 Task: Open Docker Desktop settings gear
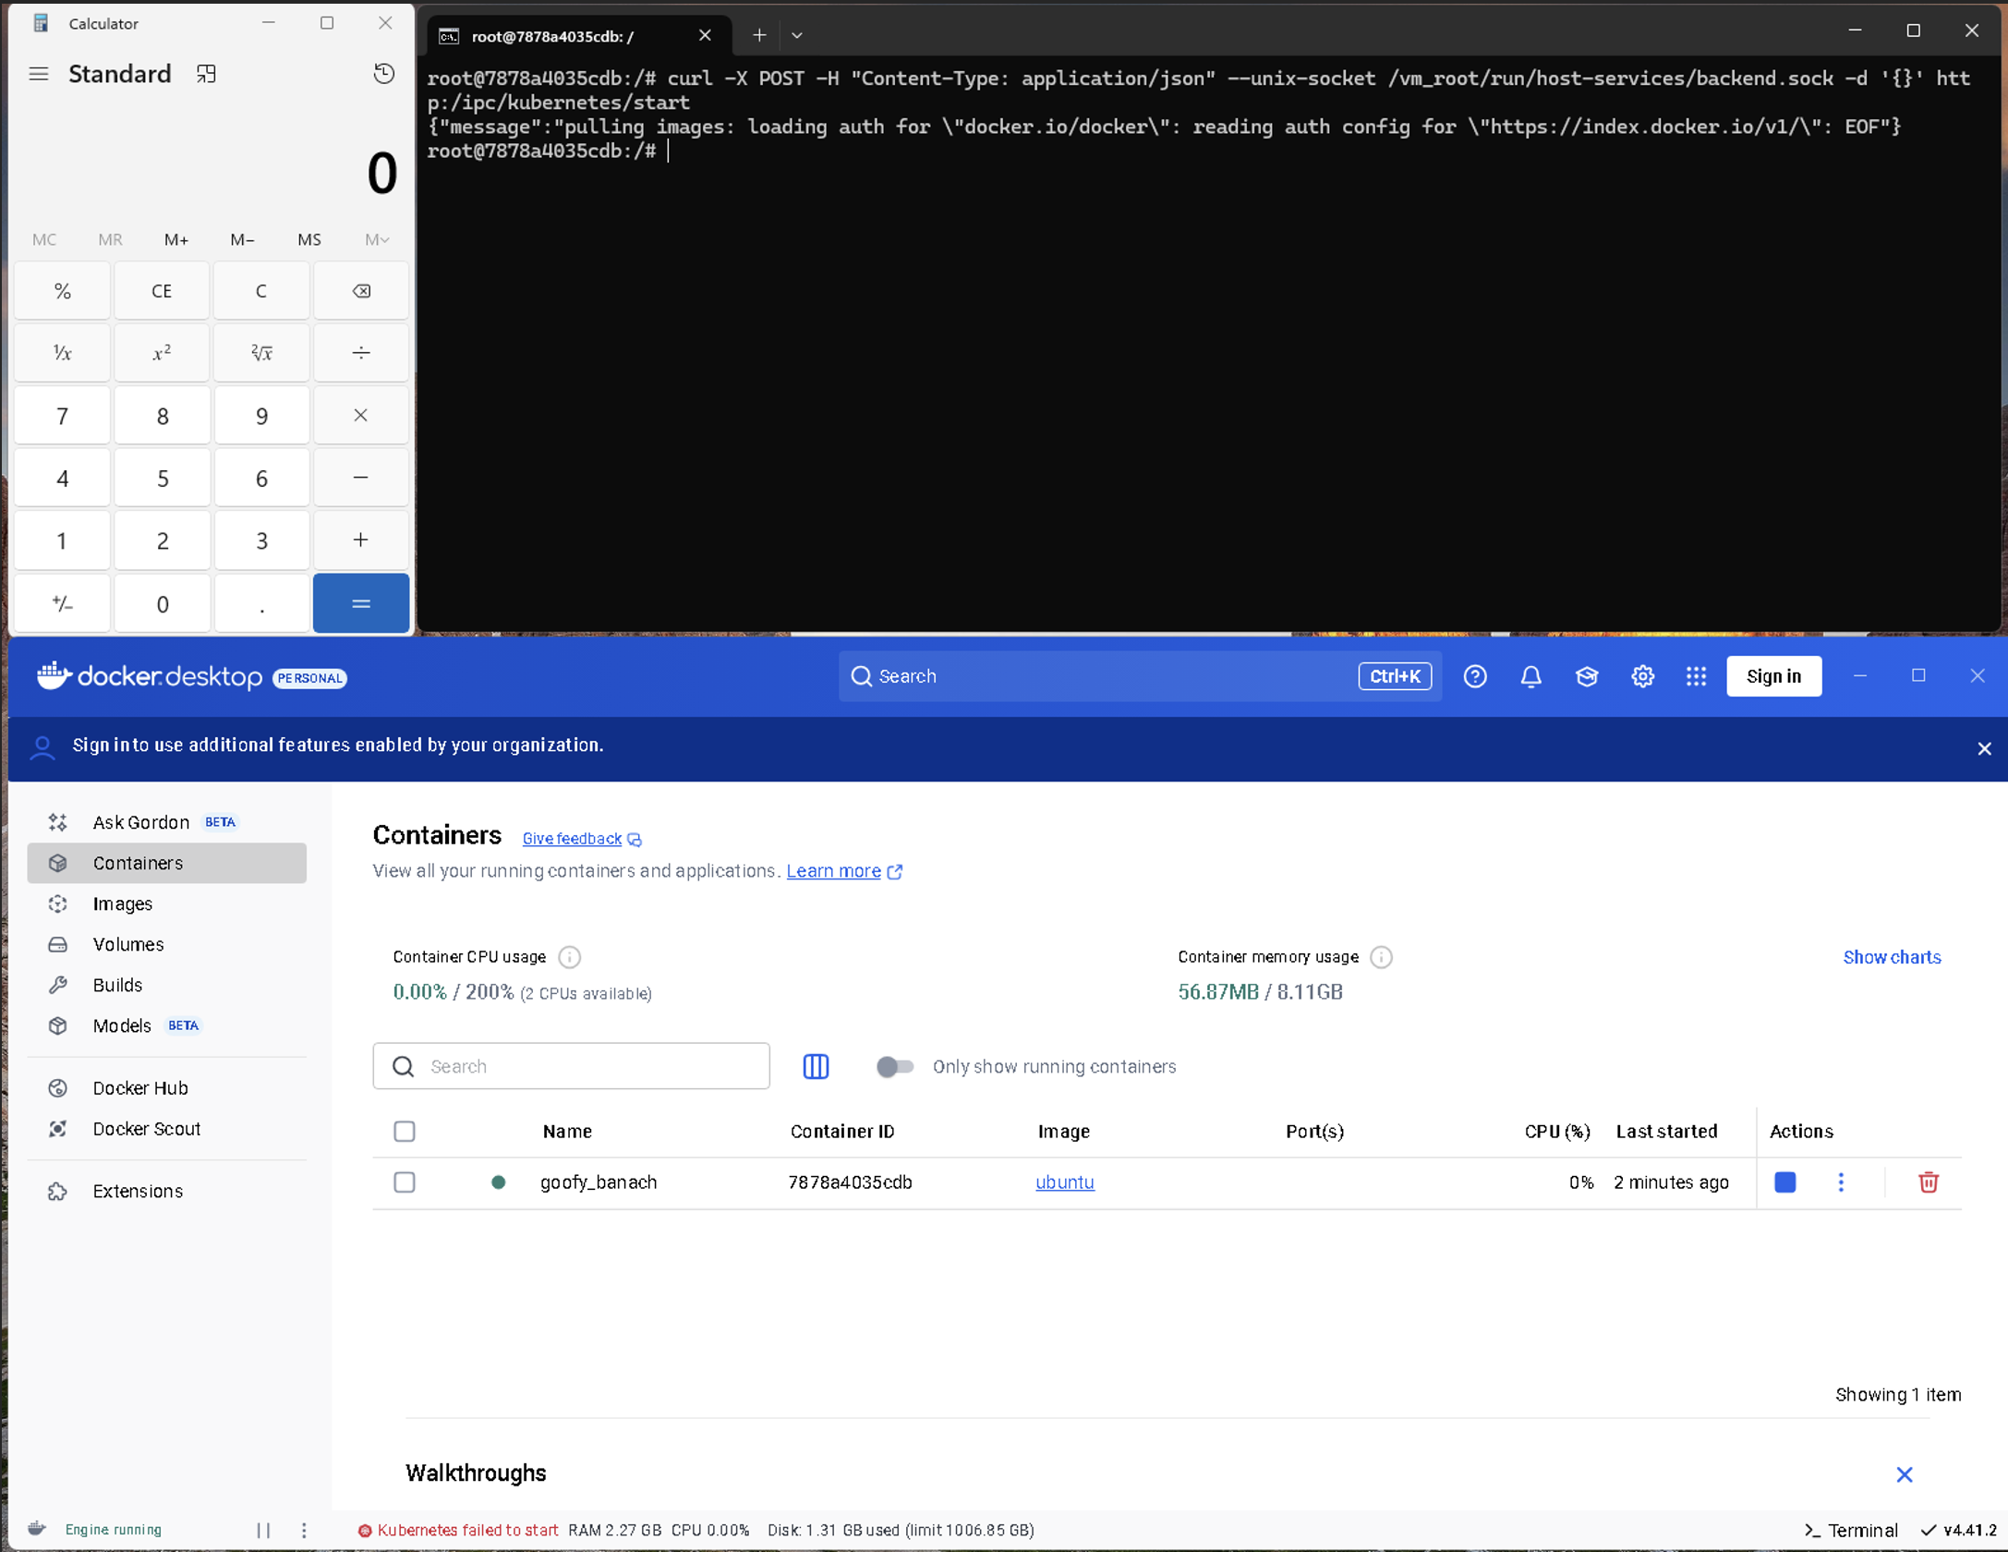tap(1641, 676)
